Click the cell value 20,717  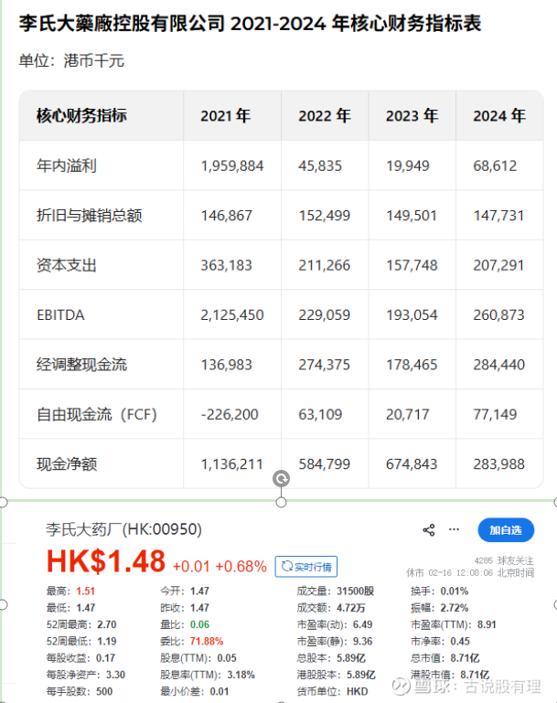(408, 415)
